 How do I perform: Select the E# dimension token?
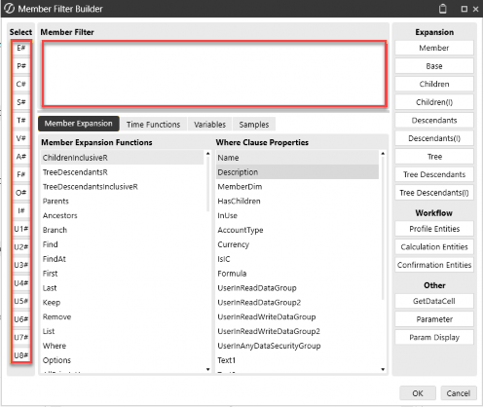[x=21, y=48]
